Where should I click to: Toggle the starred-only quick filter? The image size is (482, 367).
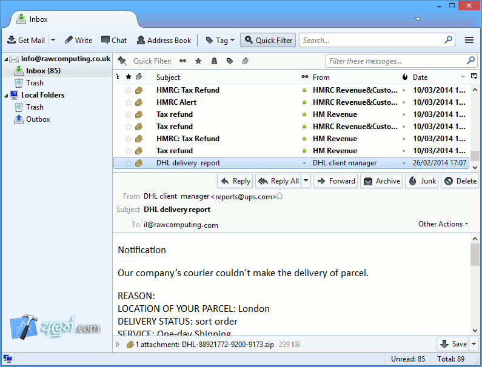[198, 61]
